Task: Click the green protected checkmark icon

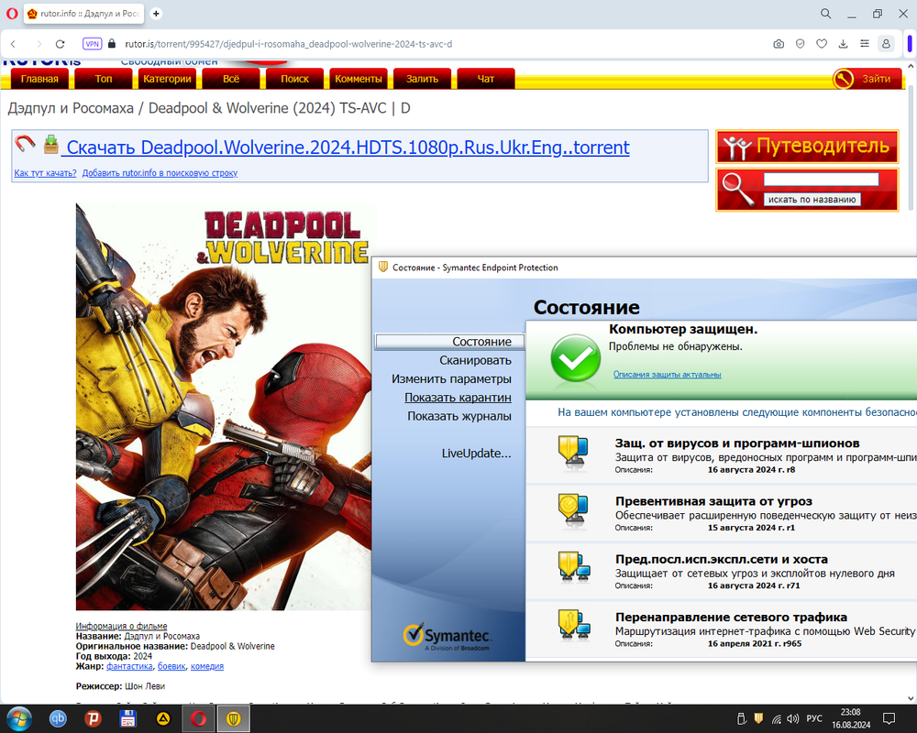Action: point(576,357)
